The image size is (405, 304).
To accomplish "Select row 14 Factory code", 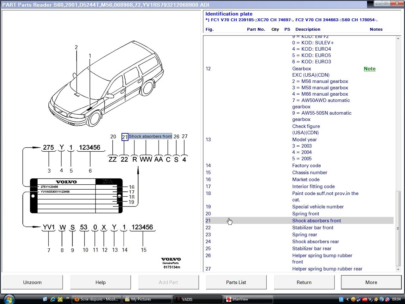I will pos(299,166).
